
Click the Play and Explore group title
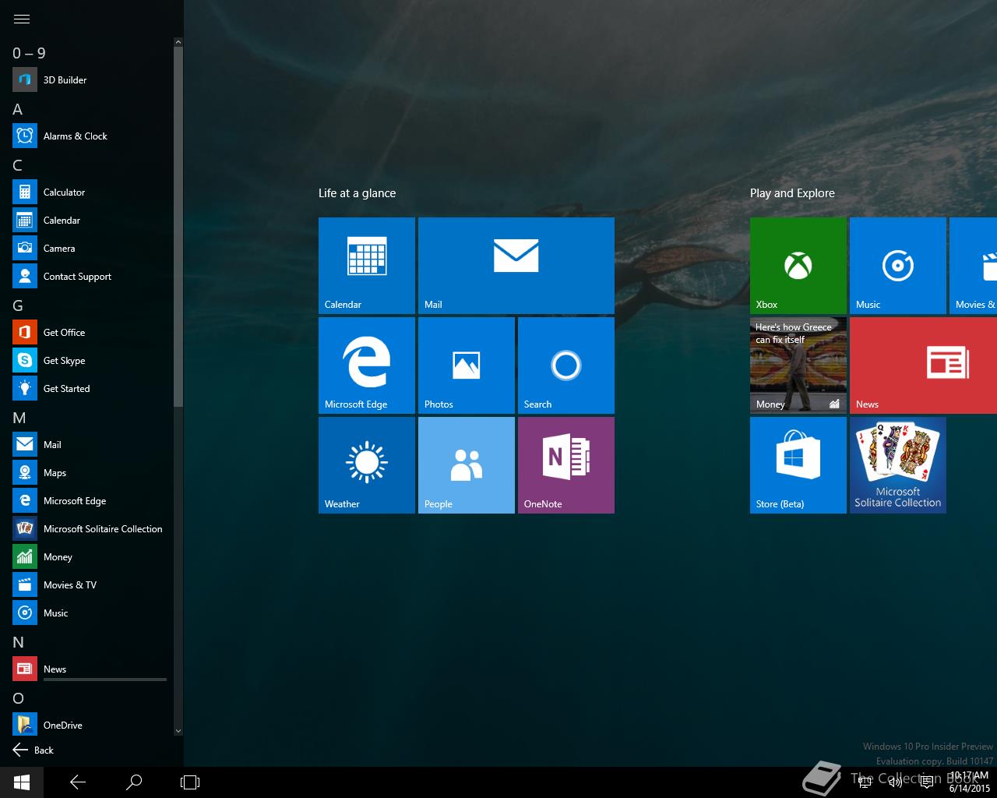click(792, 193)
